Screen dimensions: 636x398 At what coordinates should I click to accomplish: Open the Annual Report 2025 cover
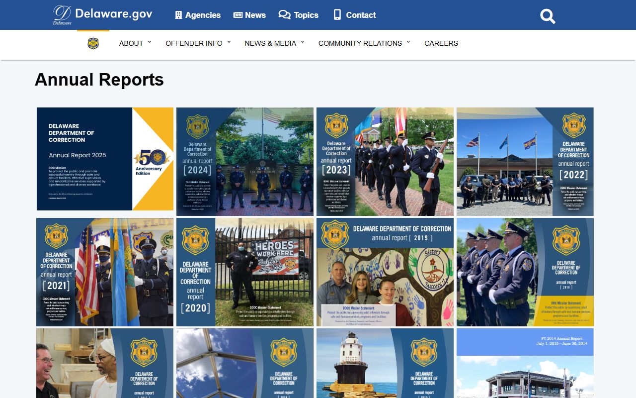tap(105, 159)
